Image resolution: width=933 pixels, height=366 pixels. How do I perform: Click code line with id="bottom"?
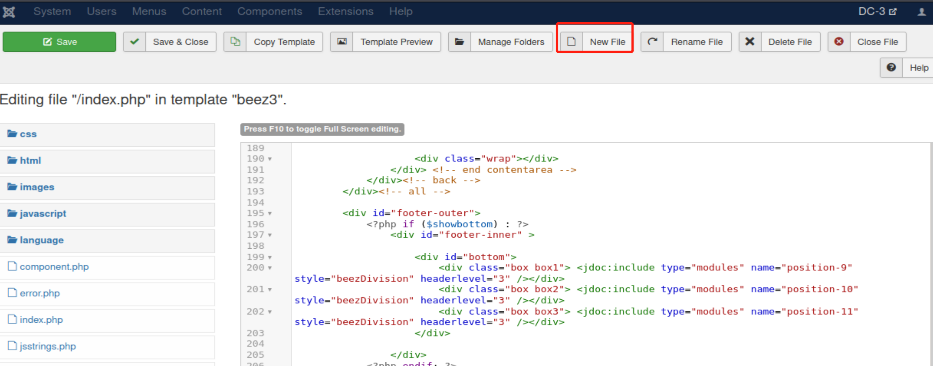click(x=466, y=257)
